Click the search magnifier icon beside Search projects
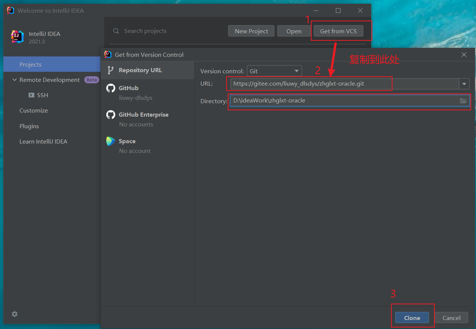This screenshot has width=476, height=329. (116, 31)
